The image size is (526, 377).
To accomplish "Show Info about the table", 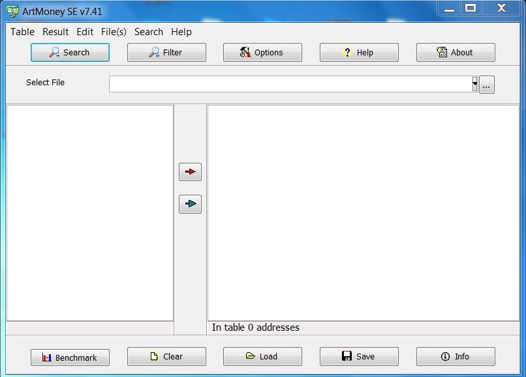I will click(x=456, y=356).
